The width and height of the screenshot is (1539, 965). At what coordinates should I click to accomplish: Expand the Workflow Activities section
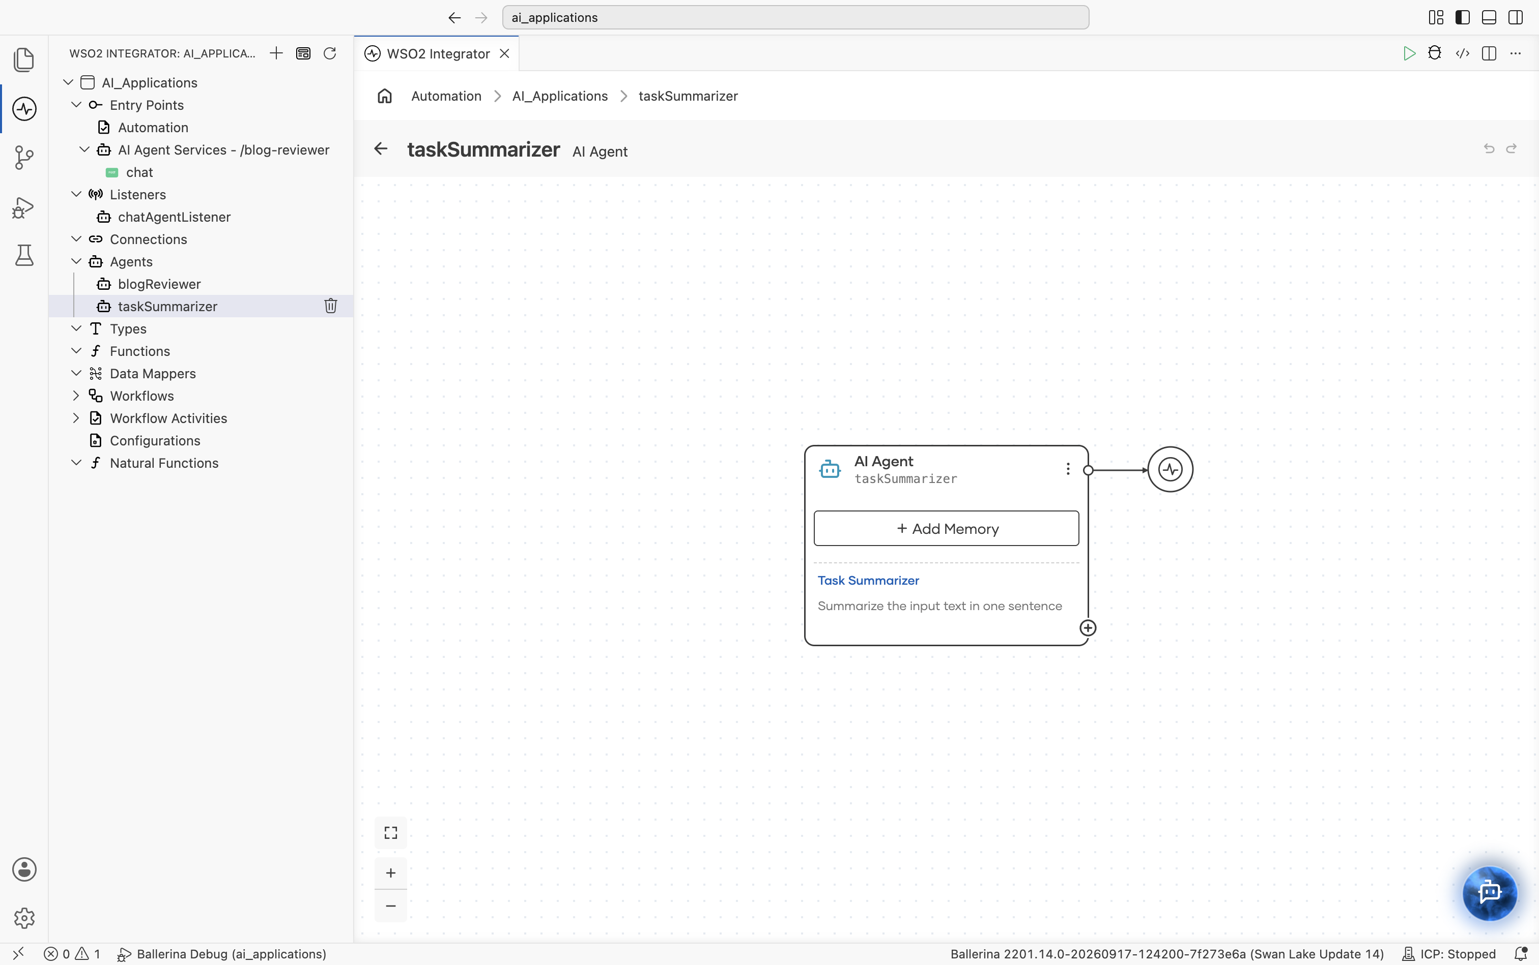(76, 418)
